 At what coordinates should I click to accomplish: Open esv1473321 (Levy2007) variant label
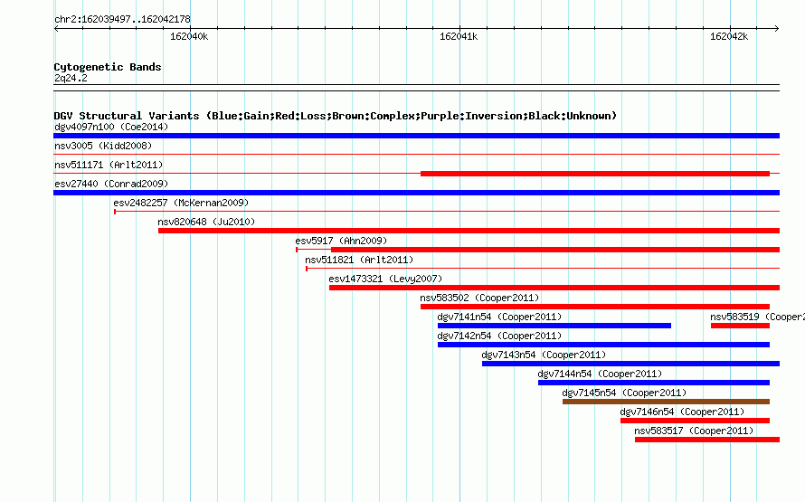pos(385,279)
